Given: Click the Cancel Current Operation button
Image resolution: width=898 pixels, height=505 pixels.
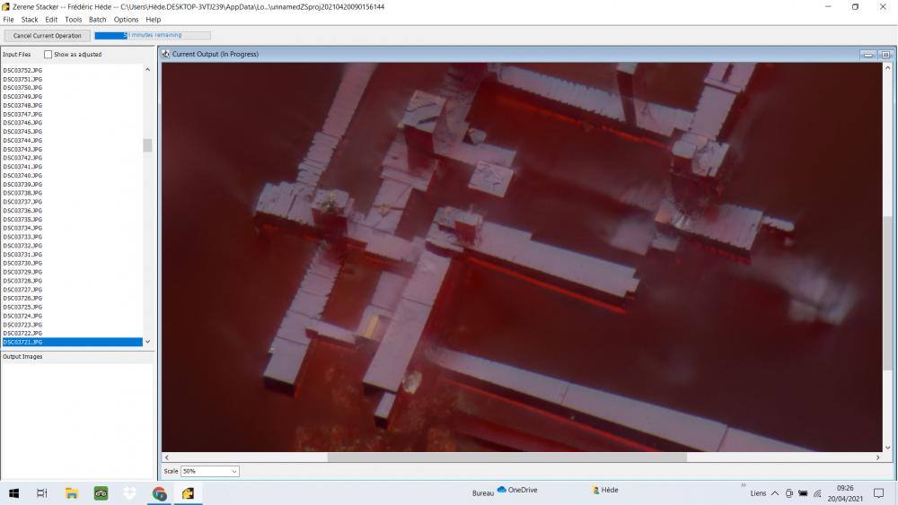Looking at the screenshot, I should click(x=47, y=36).
